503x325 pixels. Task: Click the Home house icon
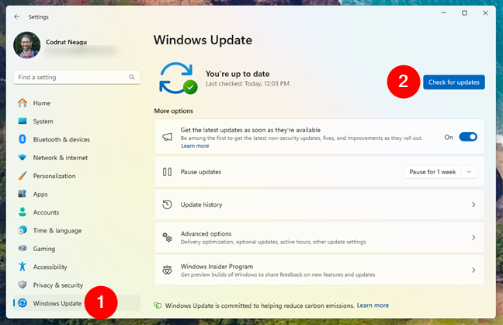(x=23, y=103)
